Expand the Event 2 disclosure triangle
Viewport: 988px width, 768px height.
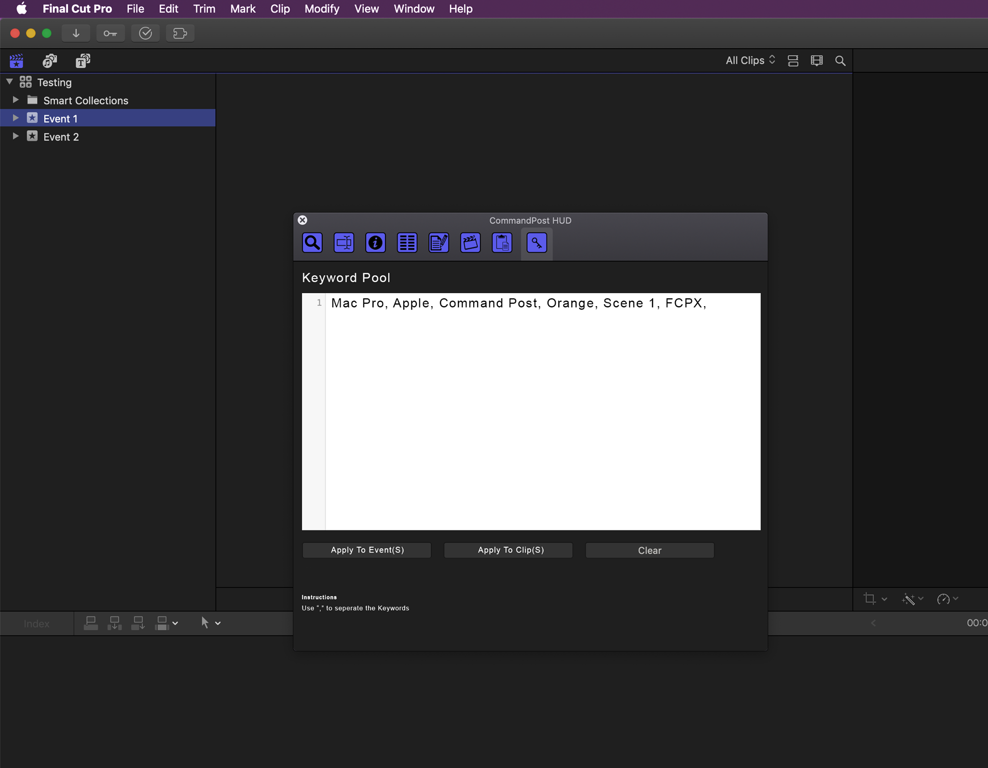coord(15,136)
